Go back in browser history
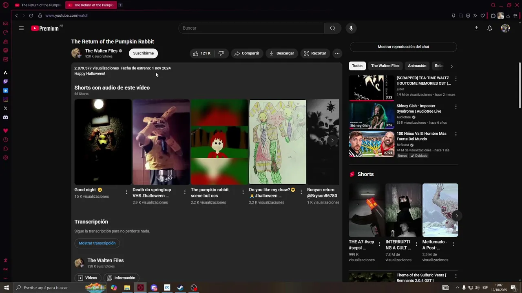 coord(16,15)
